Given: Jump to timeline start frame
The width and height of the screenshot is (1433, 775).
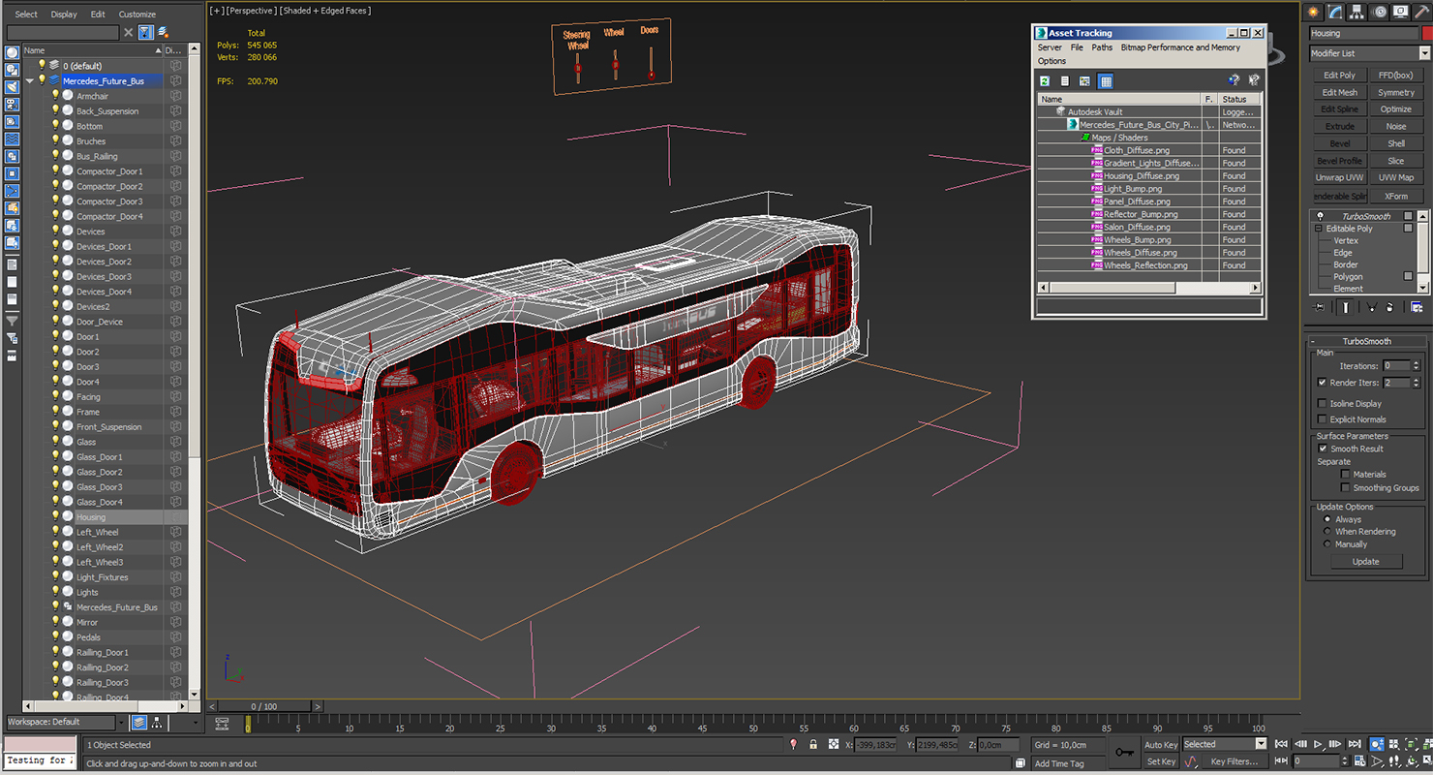Looking at the screenshot, I should tap(1281, 744).
